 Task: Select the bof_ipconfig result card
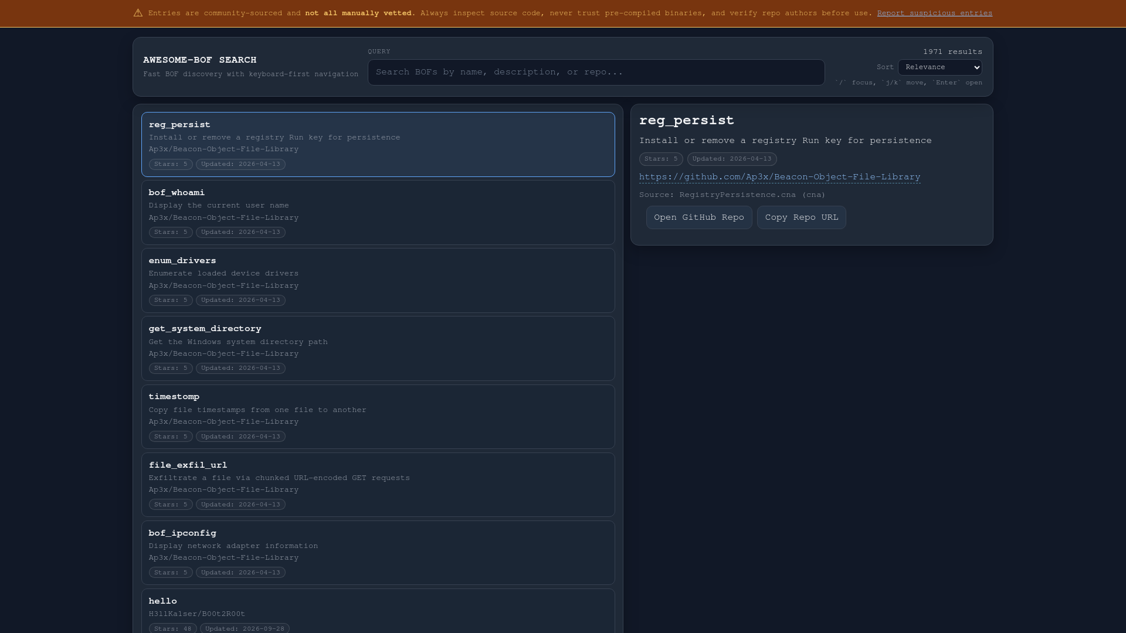[x=378, y=553]
